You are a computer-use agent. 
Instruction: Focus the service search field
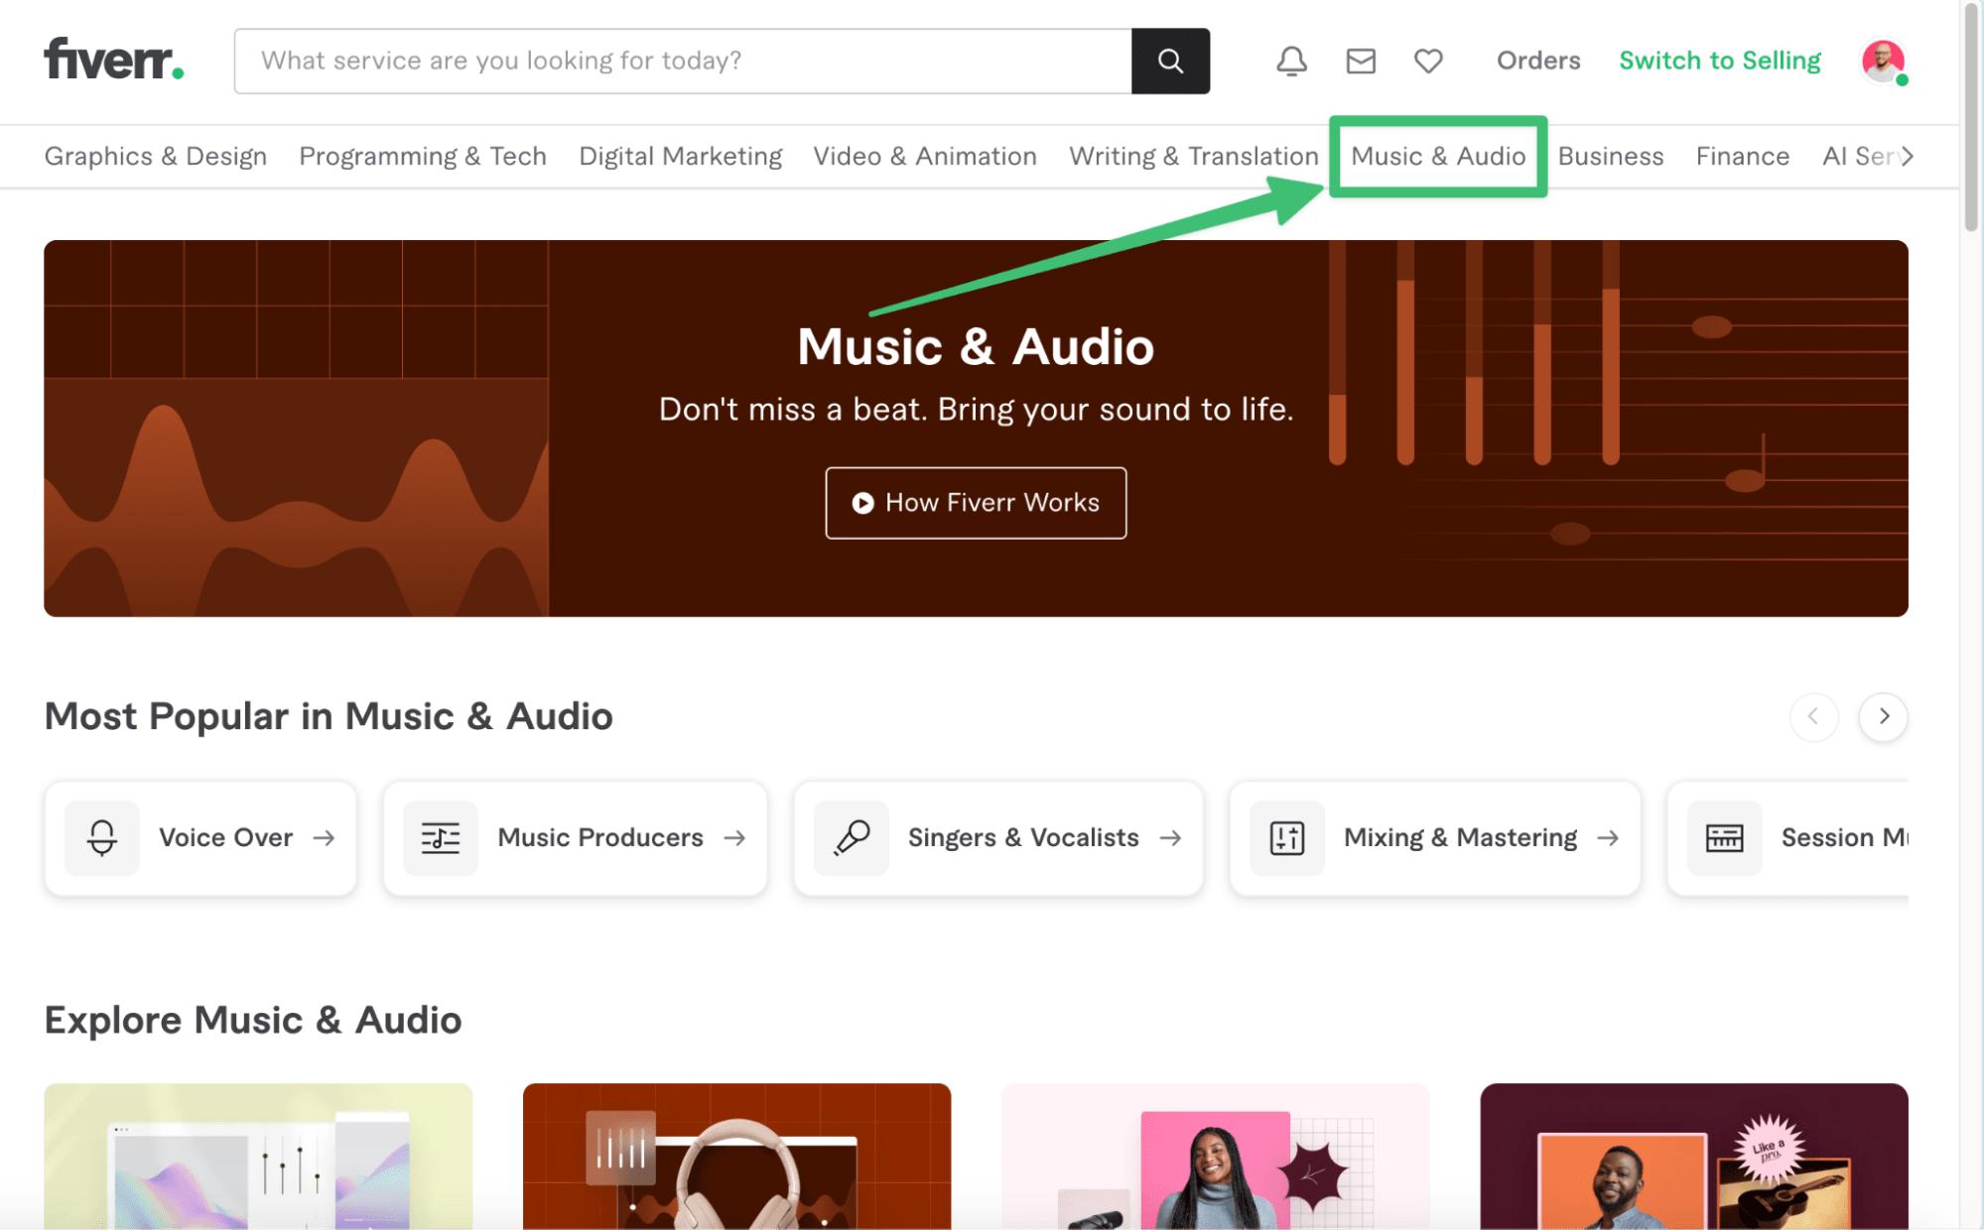click(x=683, y=61)
